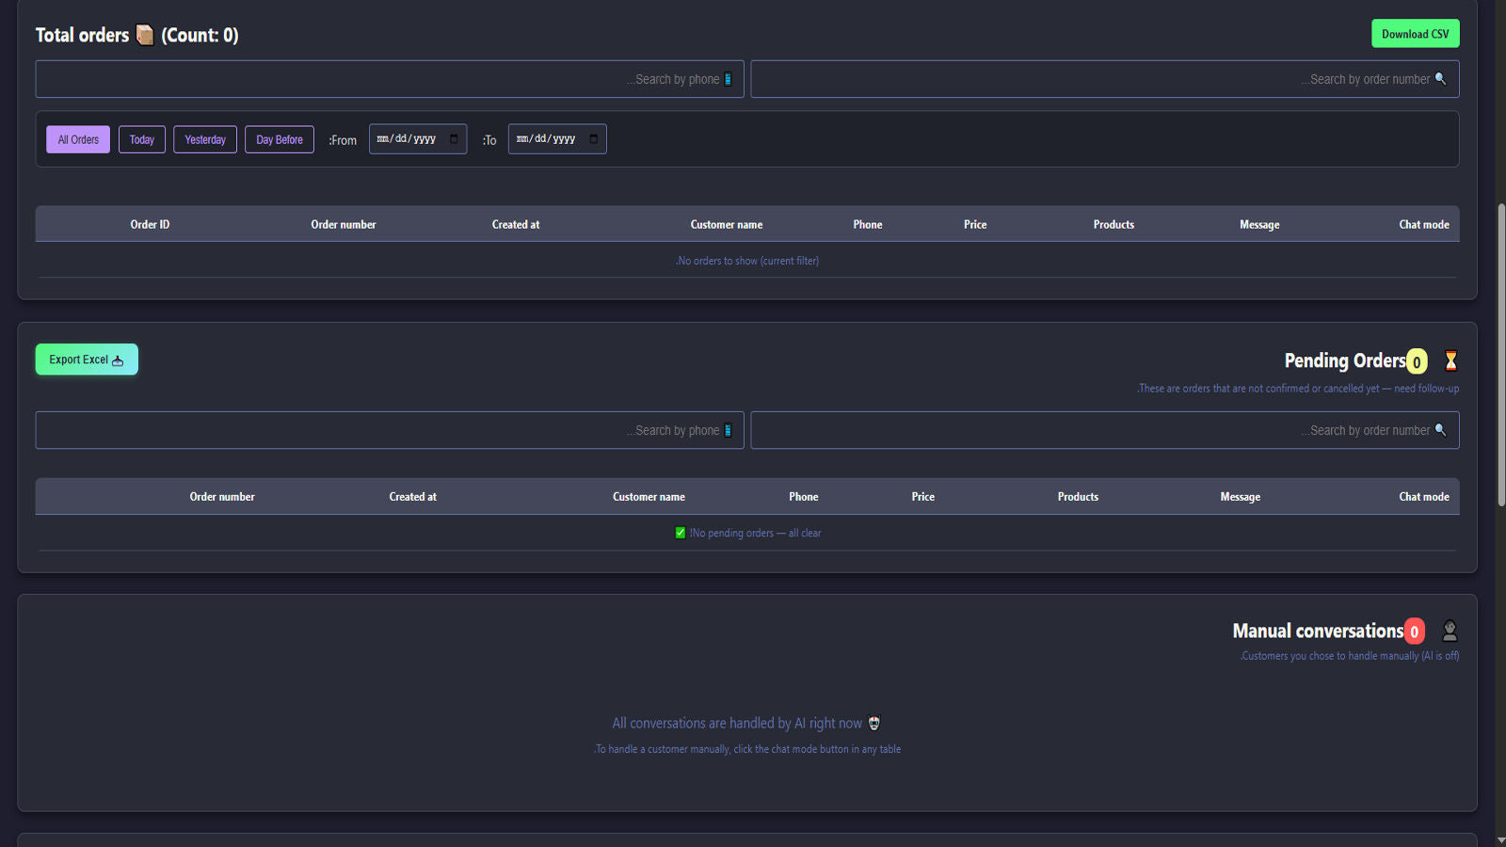Click the person icon beside Manual conversations
This screenshot has width=1506, height=847.
pos(1450,631)
